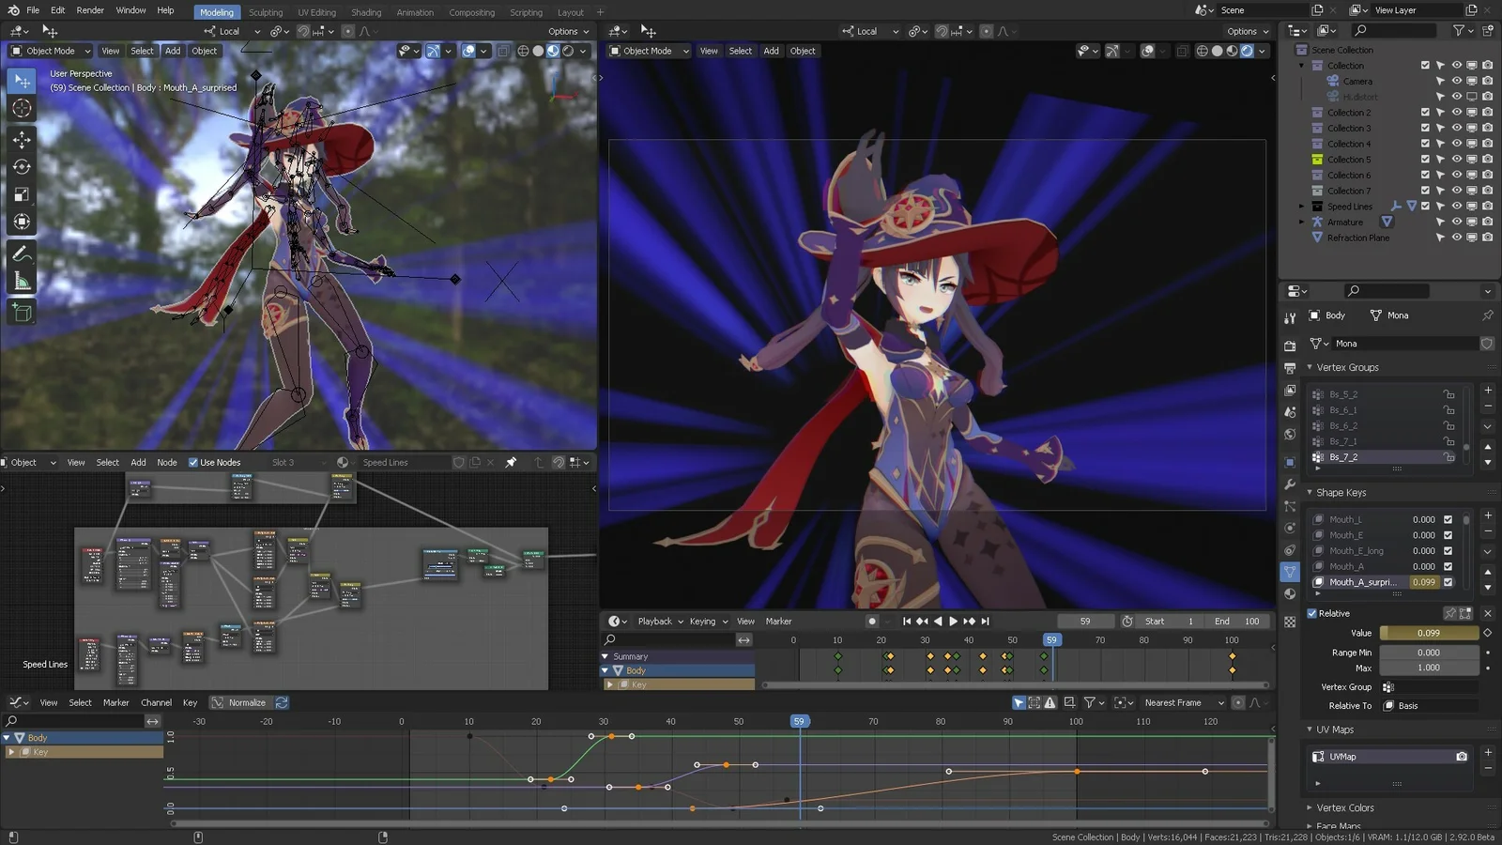The height and width of the screenshot is (845, 1502).
Task: Open the Material Properties tab
Action: 1290,594
